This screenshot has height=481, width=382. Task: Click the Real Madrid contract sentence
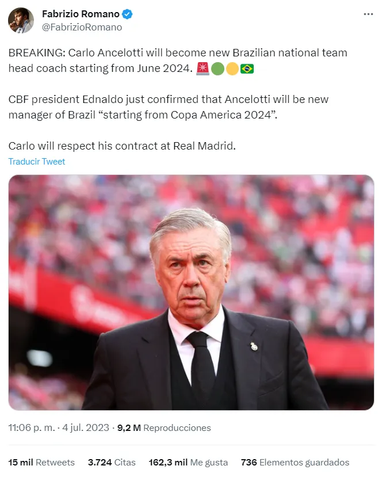point(122,146)
